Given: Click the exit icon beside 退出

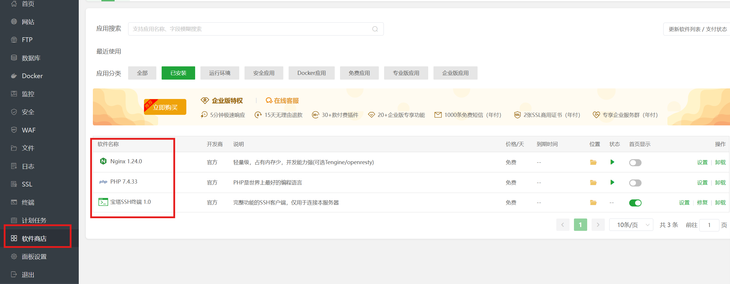Looking at the screenshot, I should point(14,274).
